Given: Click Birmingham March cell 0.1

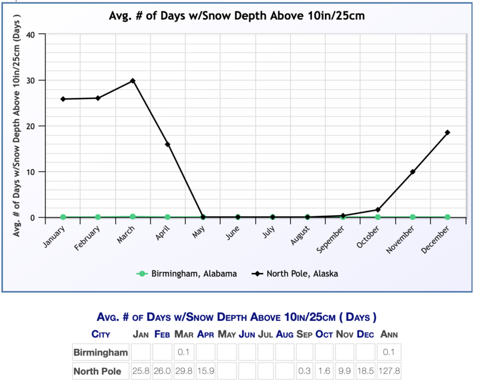Looking at the screenshot, I should [183, 352].
